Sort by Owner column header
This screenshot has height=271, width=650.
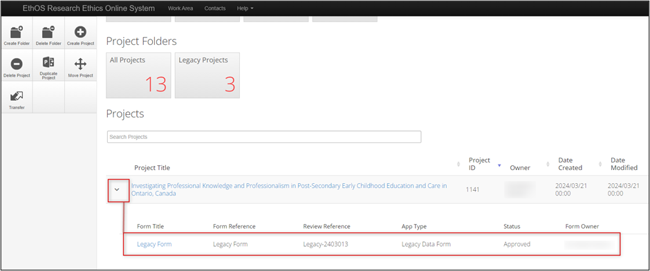(x=520, y=167)
